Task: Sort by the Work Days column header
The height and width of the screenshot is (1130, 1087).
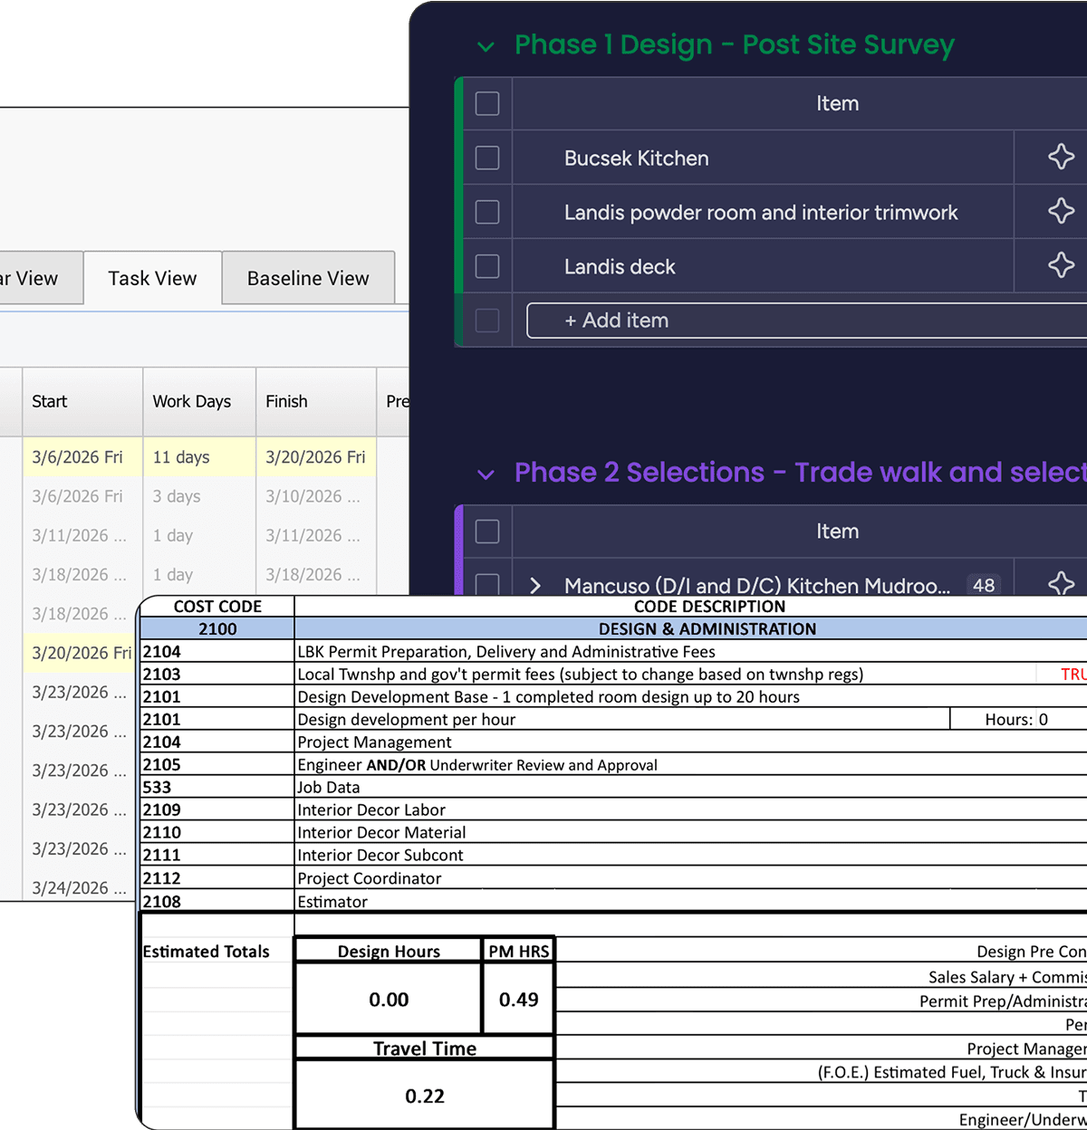Action: (199, 401)
